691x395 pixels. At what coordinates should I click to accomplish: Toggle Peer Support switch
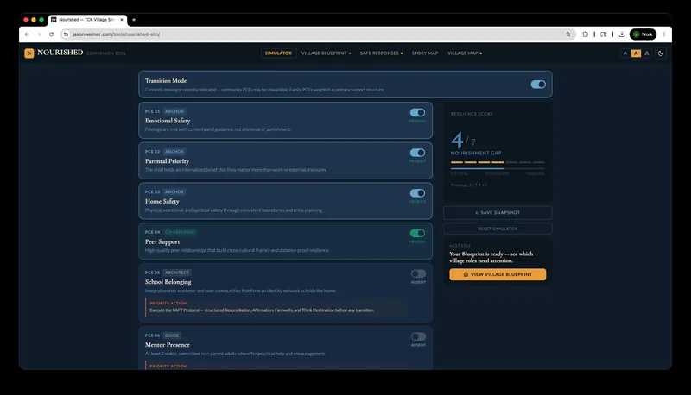417,233
